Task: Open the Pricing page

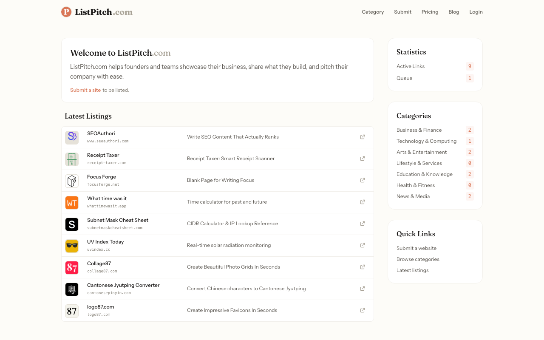Action: coord(430,12)
